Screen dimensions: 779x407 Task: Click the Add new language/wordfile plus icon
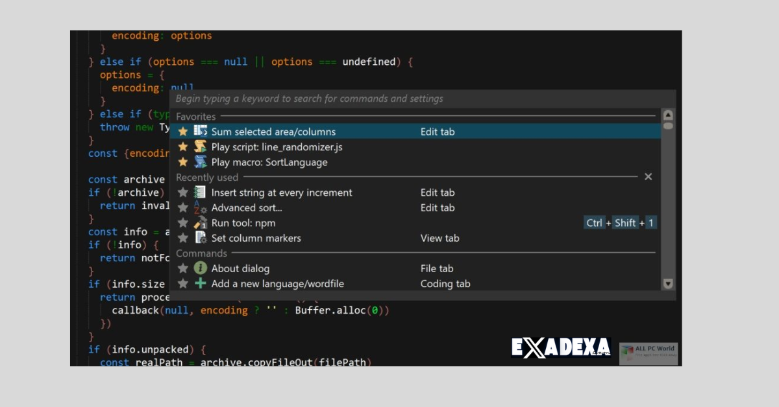[201, 283]
